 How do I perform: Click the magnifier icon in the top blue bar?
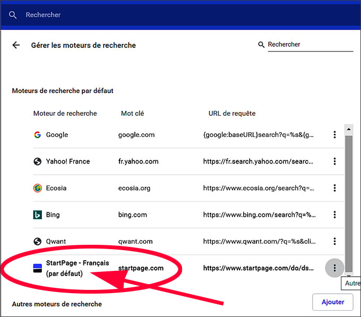click(x=13, y=15)
